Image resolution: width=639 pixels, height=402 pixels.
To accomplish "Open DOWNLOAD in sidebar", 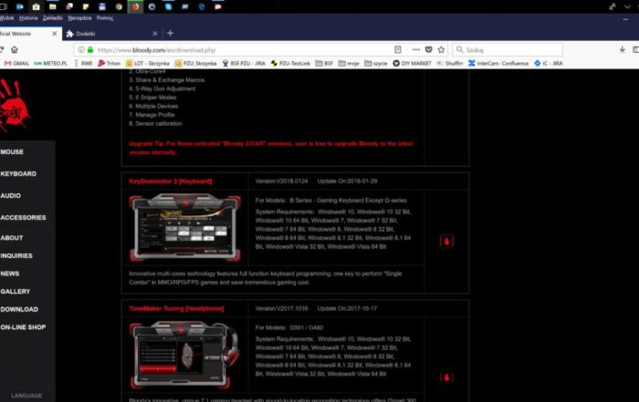I will [19, 309].
